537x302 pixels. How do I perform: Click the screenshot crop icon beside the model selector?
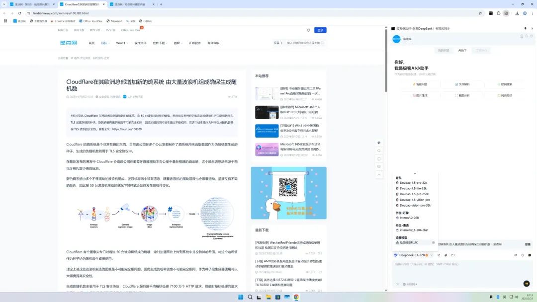click(439, 255)
